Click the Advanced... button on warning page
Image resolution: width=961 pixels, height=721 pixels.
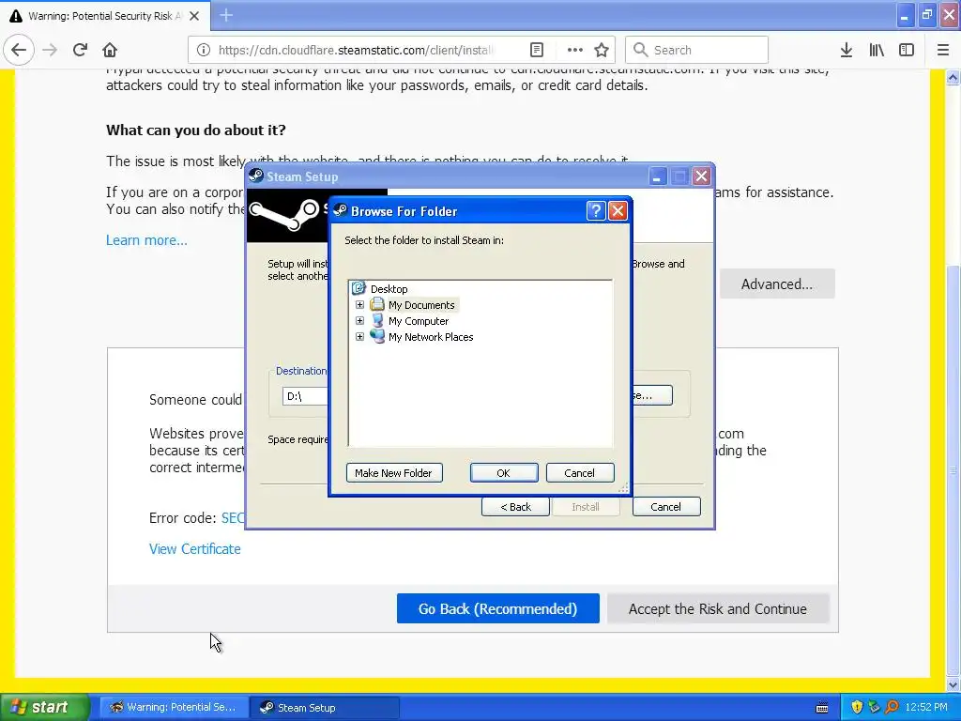click(777, 284)
